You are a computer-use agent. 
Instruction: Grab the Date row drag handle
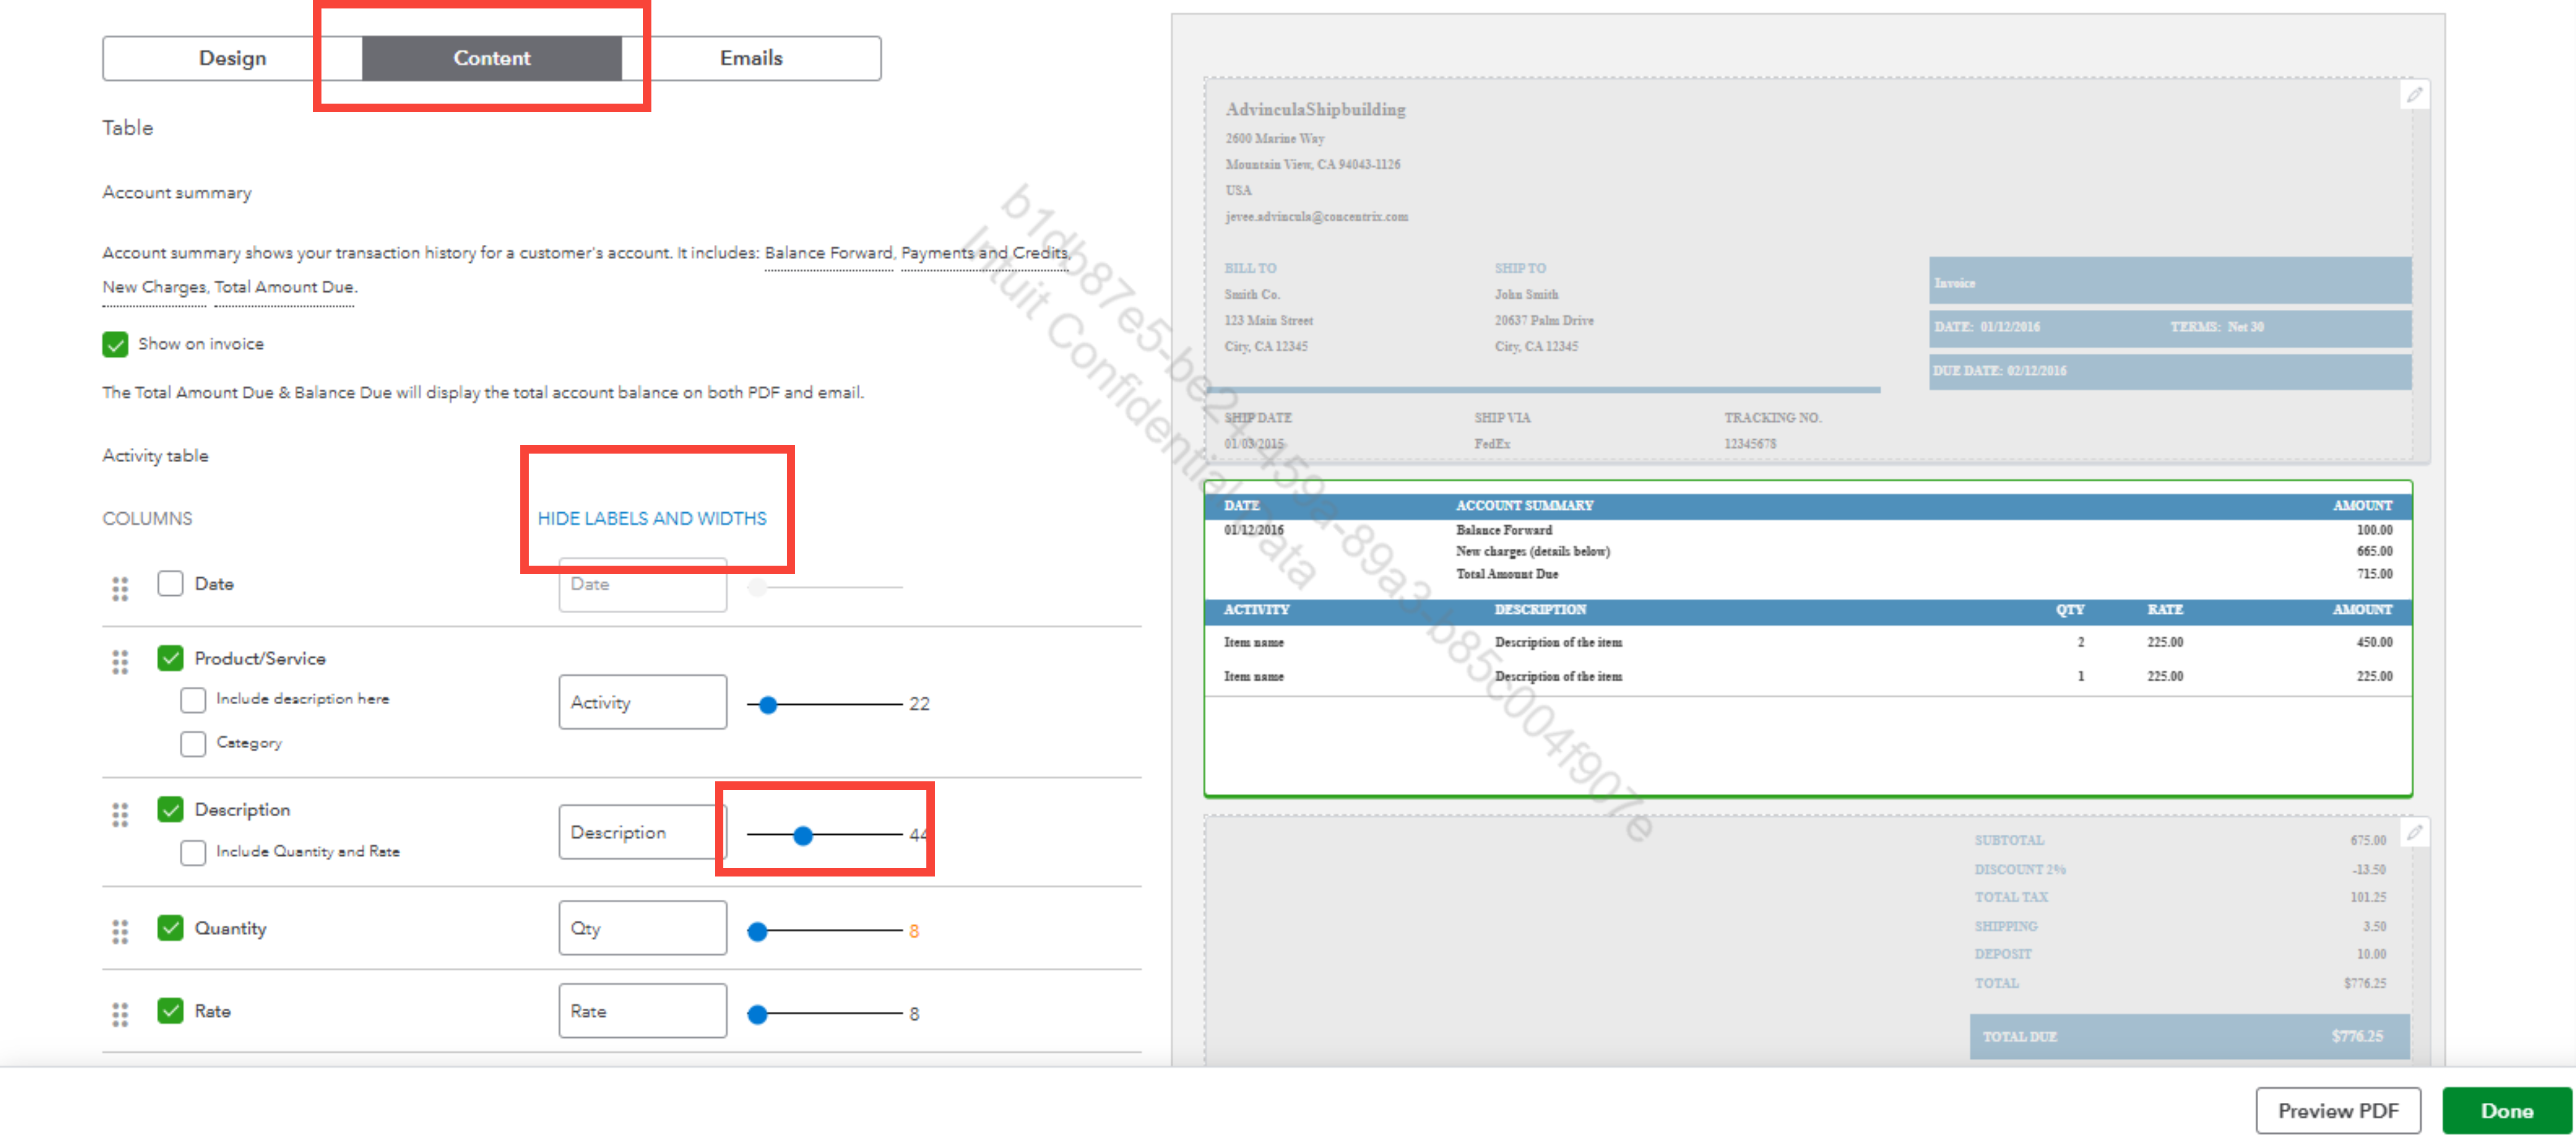(120, 588)
